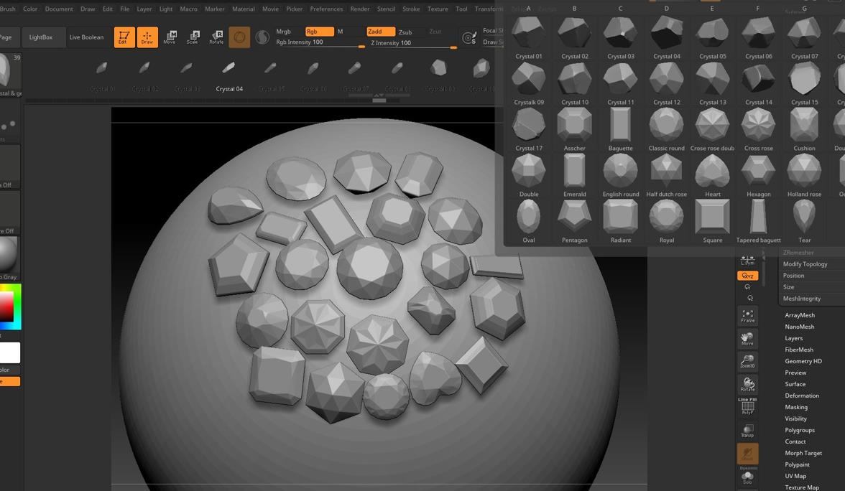The width and height of the screenshot is (845, 491).
Task: Select the English round gem brush
Action: coord(620,175)
